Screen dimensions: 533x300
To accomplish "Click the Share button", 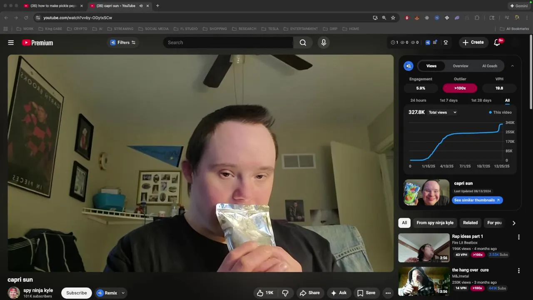I will 309,293.
